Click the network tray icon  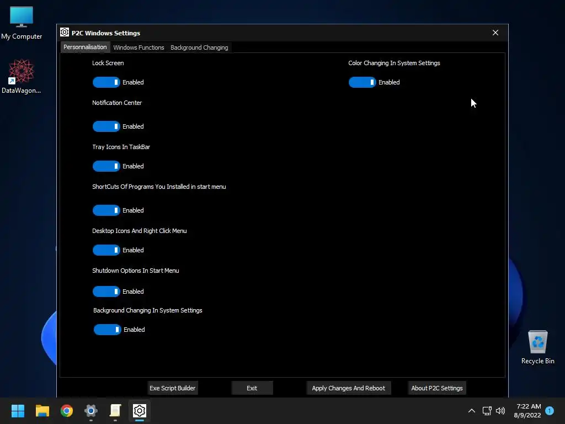point(487,411)
